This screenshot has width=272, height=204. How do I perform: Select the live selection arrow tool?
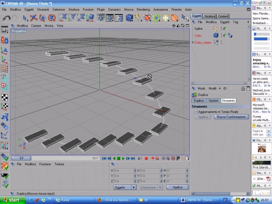25,18
